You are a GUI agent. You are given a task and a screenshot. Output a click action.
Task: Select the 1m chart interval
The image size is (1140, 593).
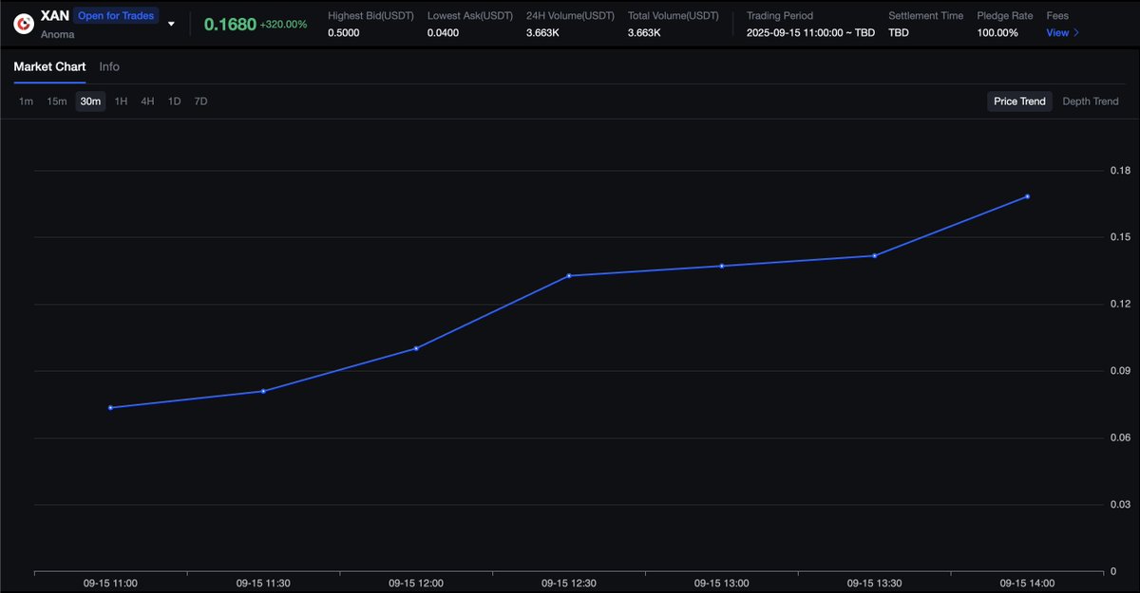[x=26, y=102]
